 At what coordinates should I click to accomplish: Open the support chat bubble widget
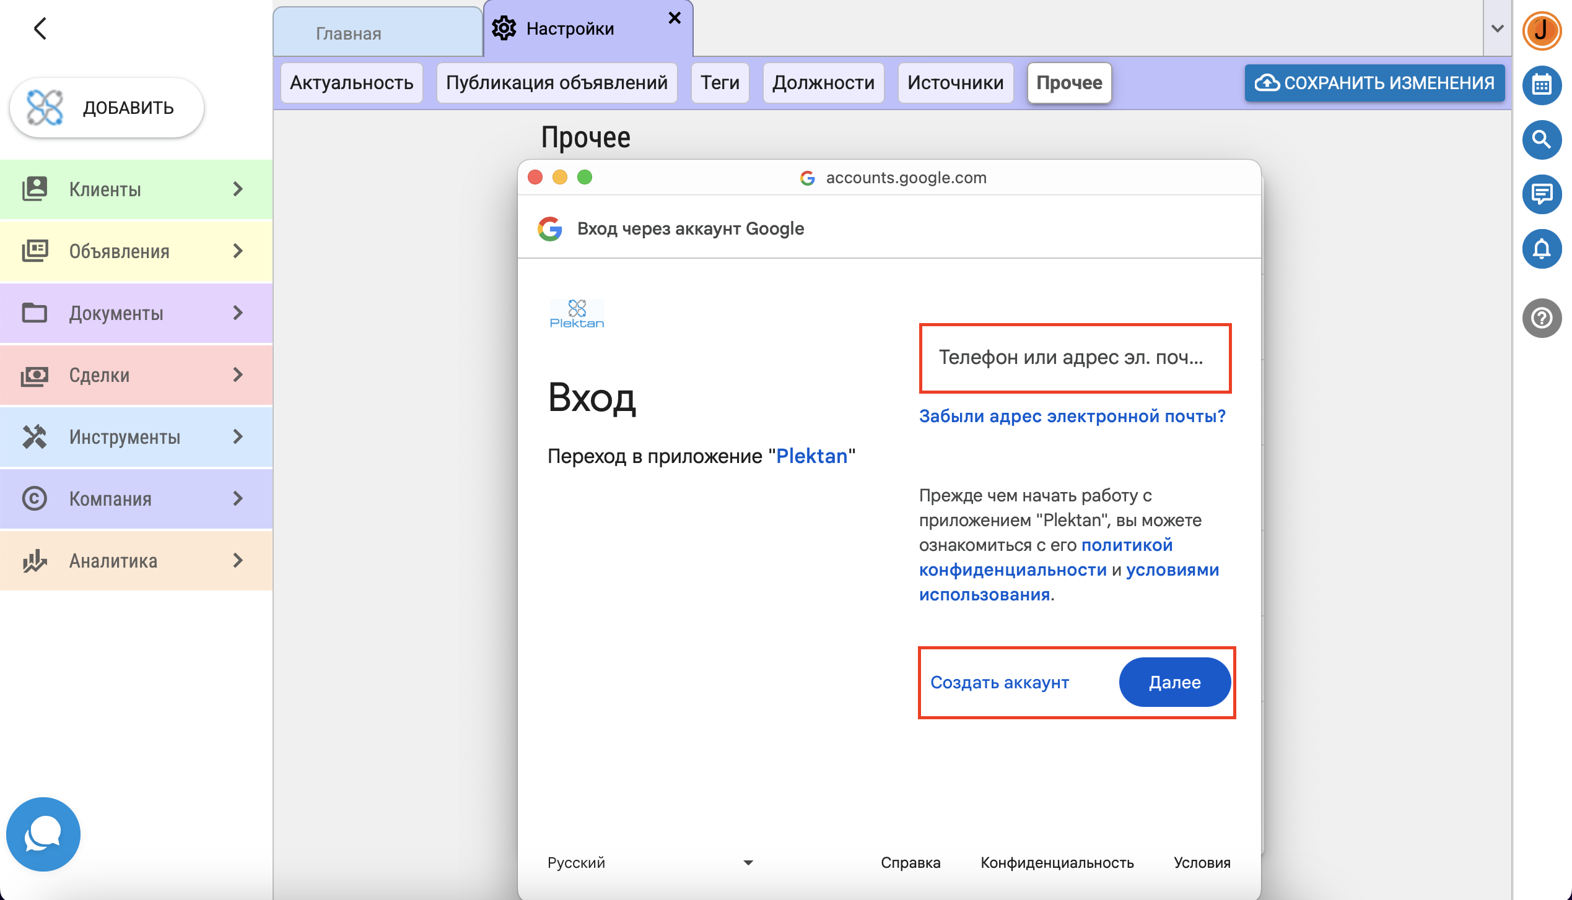(x=43, y=834)
